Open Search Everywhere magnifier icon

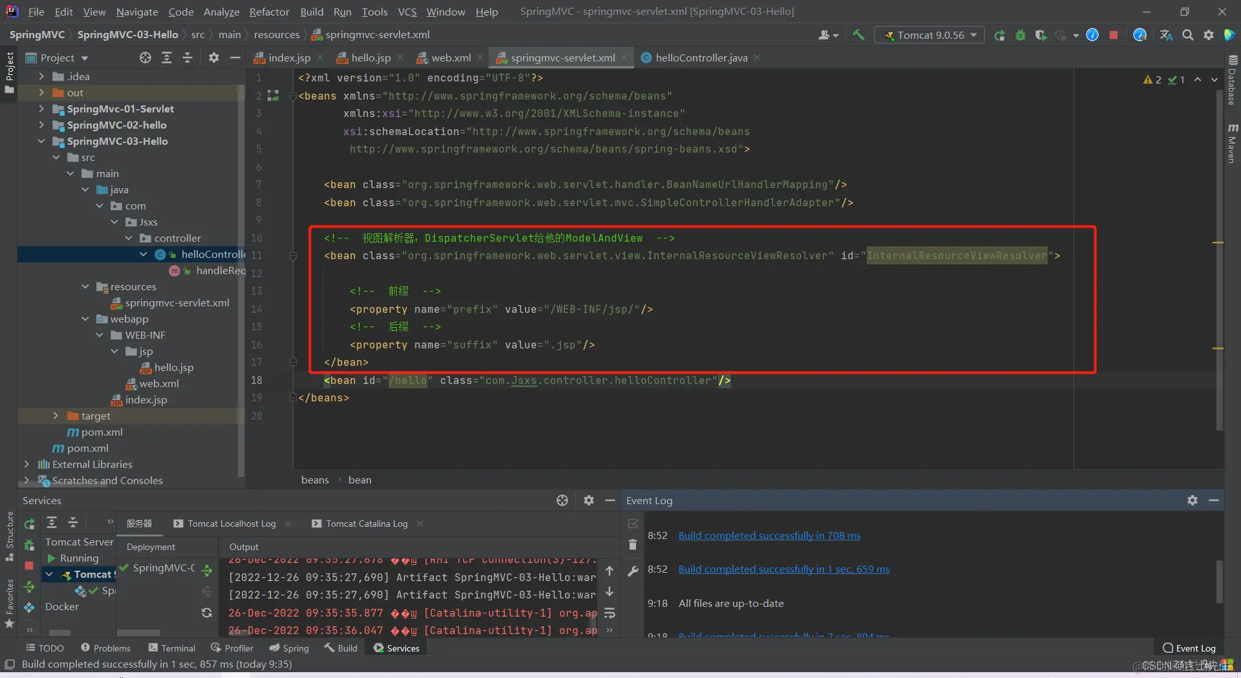[1188, 35]
